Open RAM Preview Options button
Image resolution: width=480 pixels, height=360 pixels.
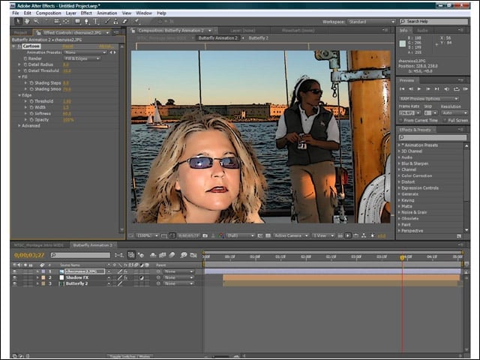tap(429, 99)
